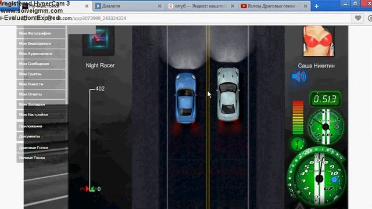Click the blue nitro light on tachometer
The image size is (372, 209).
click(x=335, y=179)
